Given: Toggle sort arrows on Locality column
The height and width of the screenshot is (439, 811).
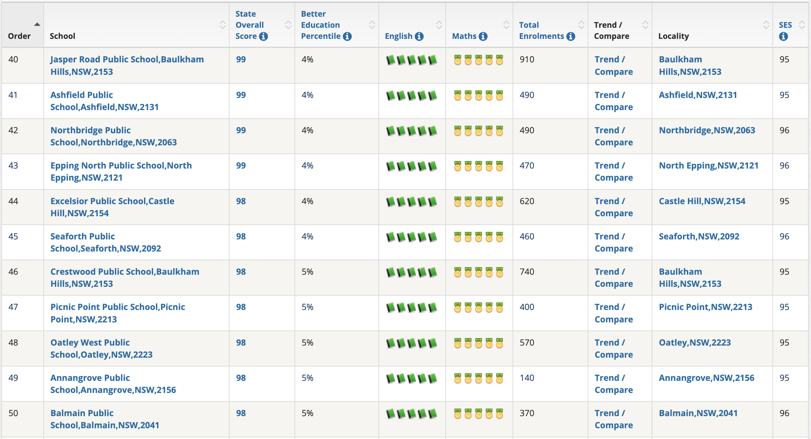Looking at the screenshot, I should [766, 25].
